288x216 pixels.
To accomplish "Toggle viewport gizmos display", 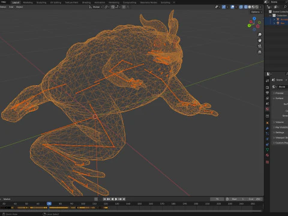I will pyautogui.click(x=224, y=7).
